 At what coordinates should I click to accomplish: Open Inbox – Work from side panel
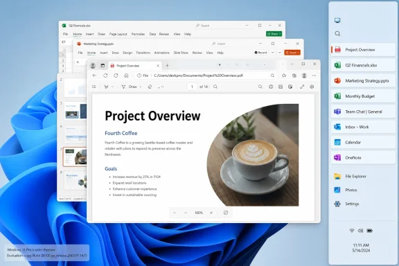(x=363, y=127)
